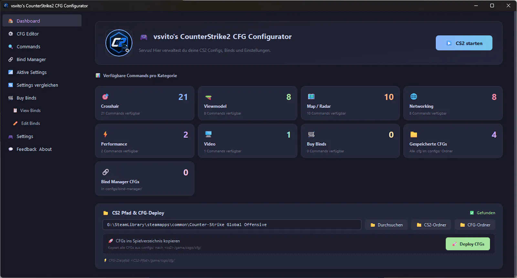
Task: Click the Commands magnifier icon
Action: point(11,47)
